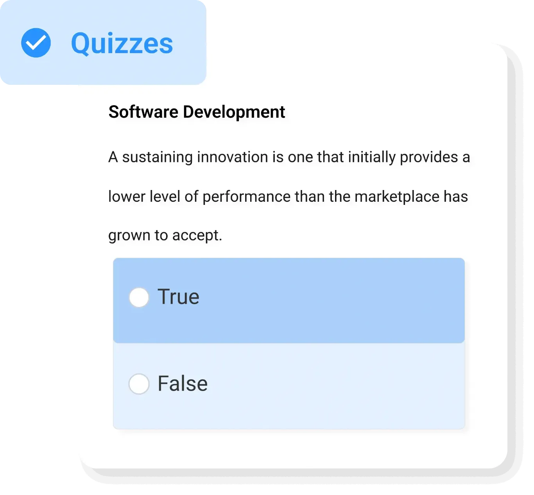Click the "grown to accept." question line
The width and height of the screenshot is (534, 495).
tap(165, 235)
